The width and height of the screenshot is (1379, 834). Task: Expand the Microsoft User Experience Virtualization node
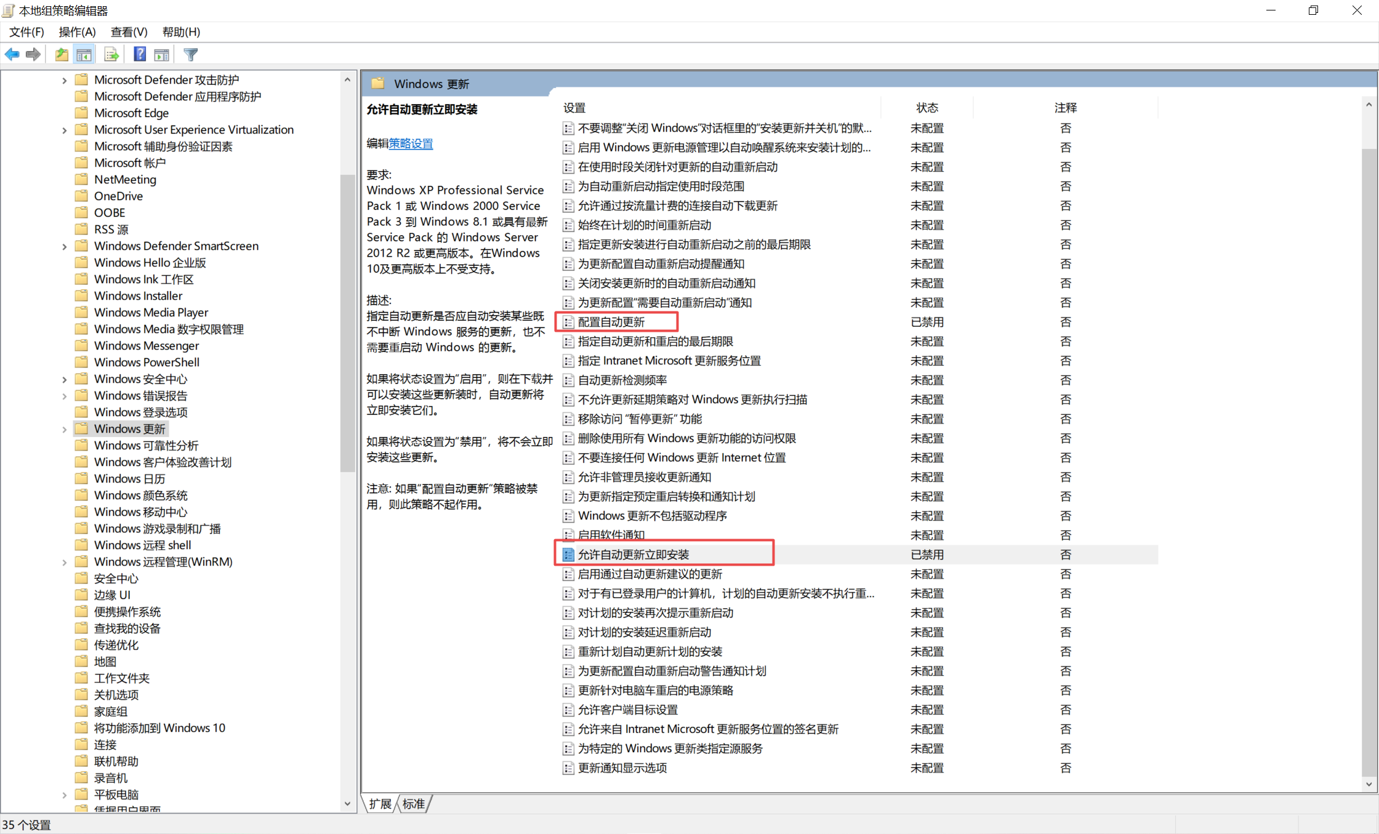pos(65,130)
